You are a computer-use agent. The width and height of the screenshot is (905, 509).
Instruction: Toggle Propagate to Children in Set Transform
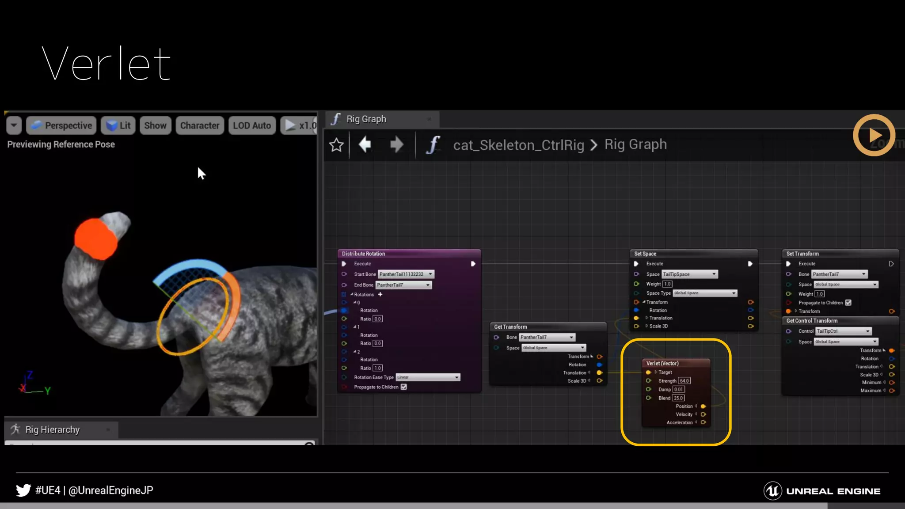coord(848,303)
